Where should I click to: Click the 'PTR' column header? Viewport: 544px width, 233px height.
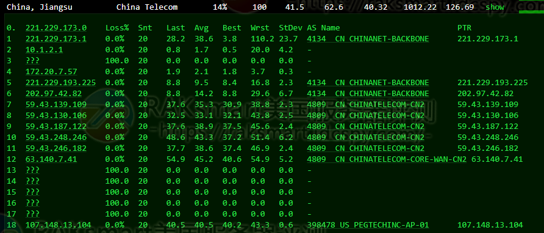(464, 28)
